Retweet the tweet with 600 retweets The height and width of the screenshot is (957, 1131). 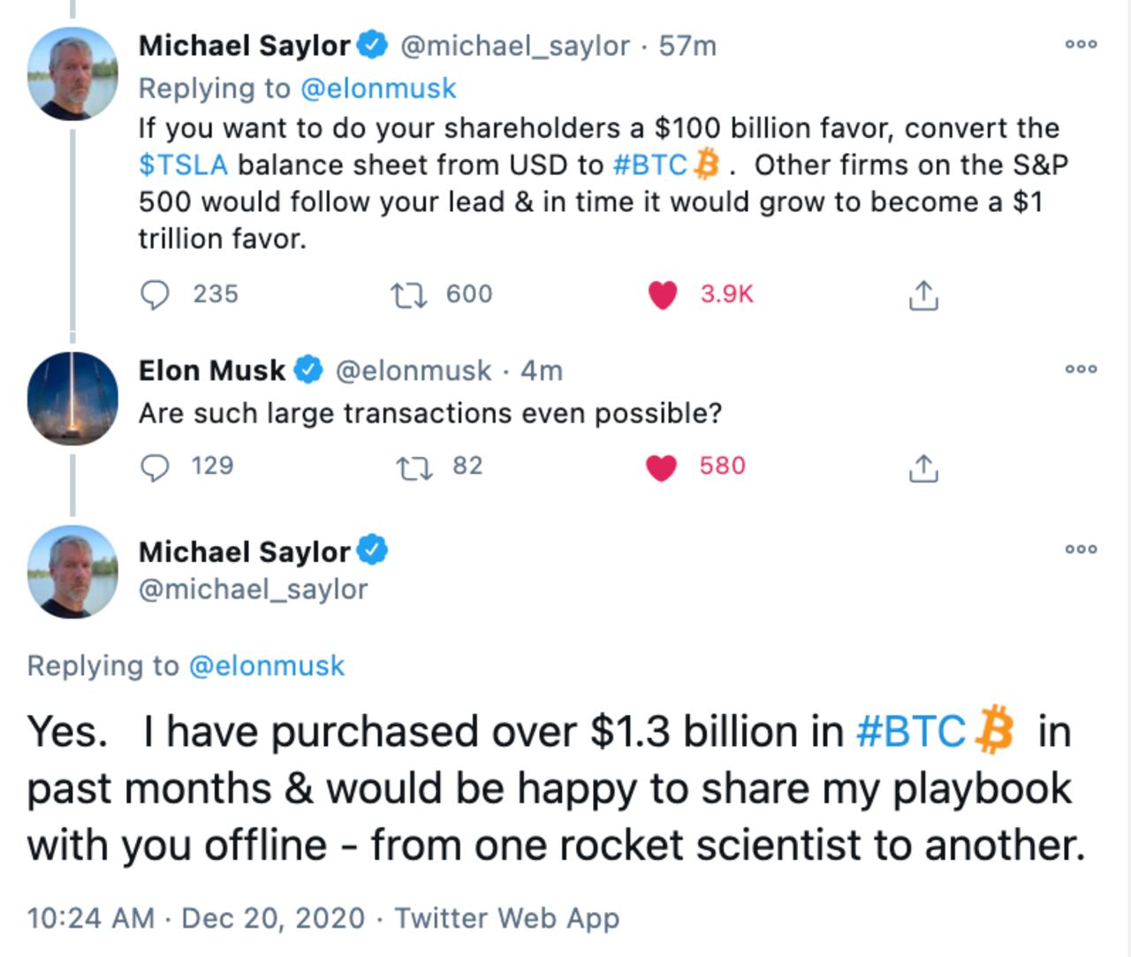tap(409, 294)
